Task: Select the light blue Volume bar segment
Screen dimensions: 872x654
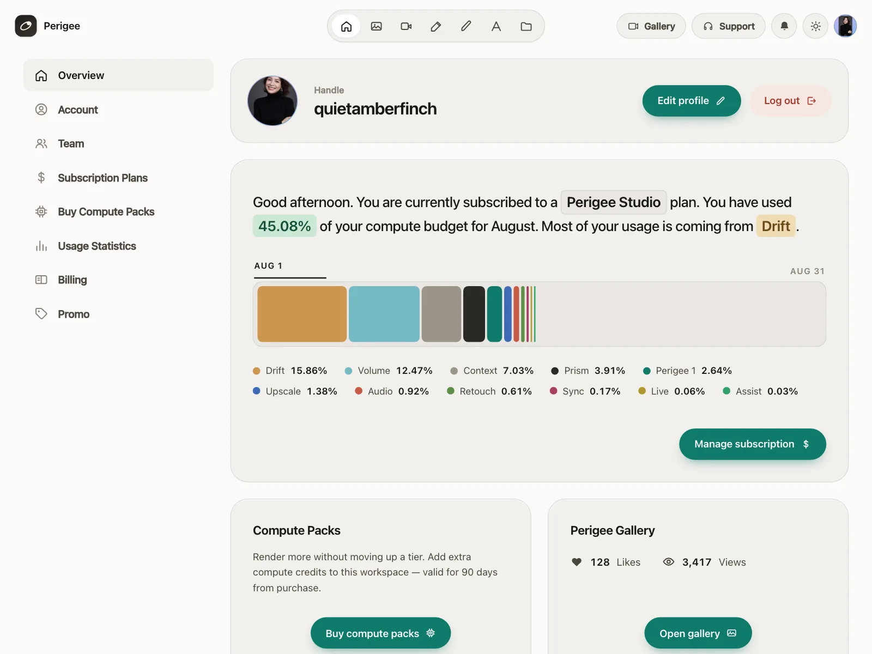Action: coord(384,314)
